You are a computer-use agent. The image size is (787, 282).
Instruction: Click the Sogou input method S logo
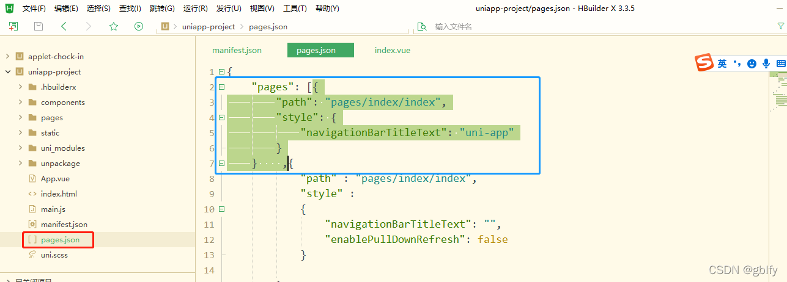point(705,62)
